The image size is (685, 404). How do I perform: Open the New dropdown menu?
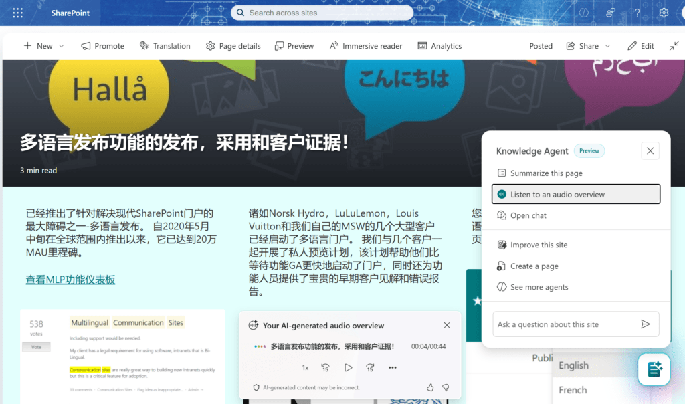pos(43,45)
